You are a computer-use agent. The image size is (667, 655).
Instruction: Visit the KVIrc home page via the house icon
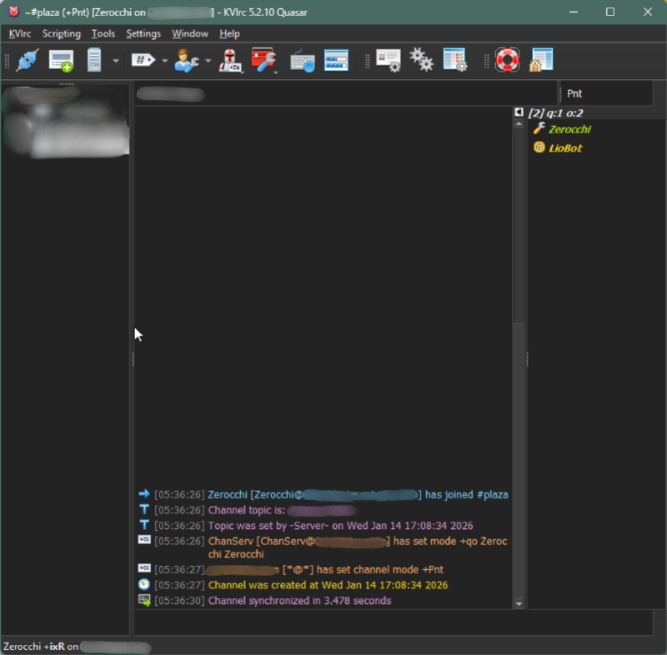tap(542, 60)
